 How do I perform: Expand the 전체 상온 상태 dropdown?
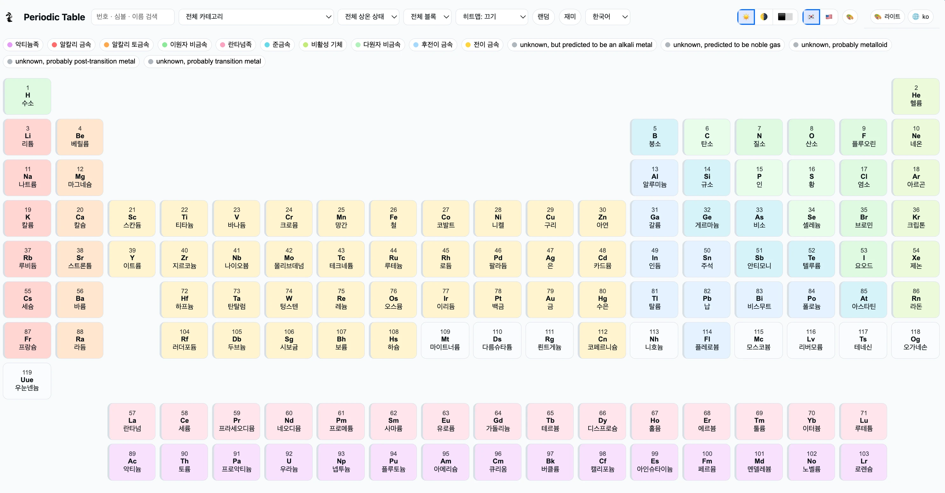click(x=368, y=17)
